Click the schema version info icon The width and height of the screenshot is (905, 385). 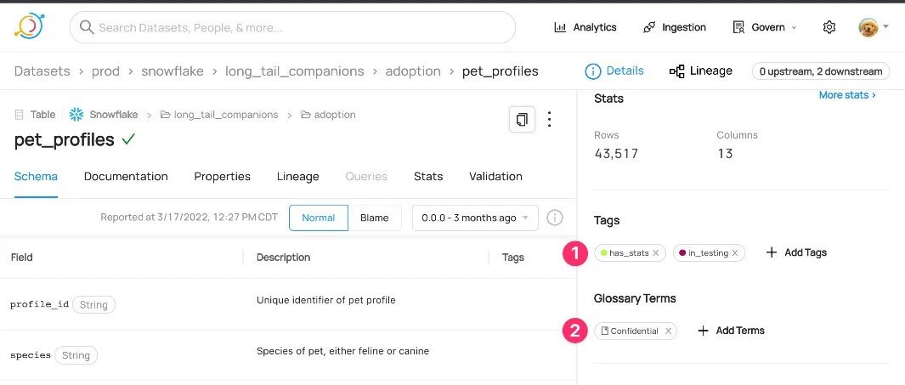click(x=554, y=218)
